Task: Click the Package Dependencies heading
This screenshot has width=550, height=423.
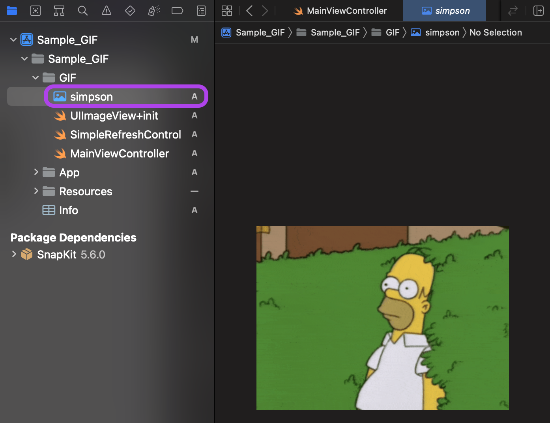Action: tap(73, 238)
